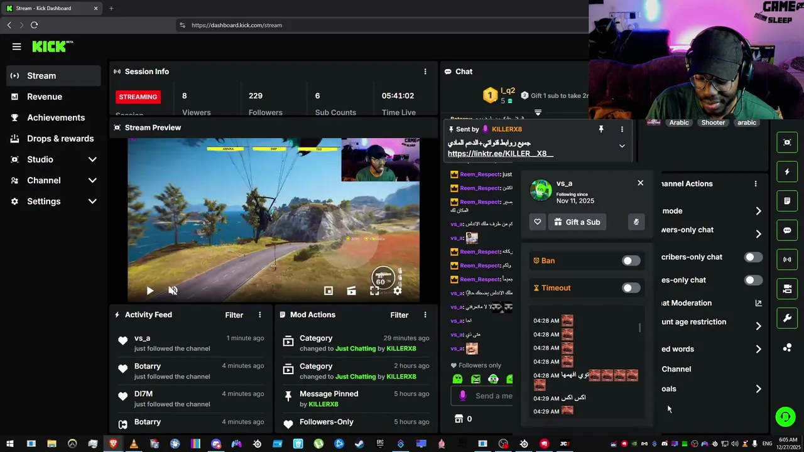Screen dimensions: 804x452
Task: Open Channel Actions three-dot menu
Action: [x=756, y=184]
